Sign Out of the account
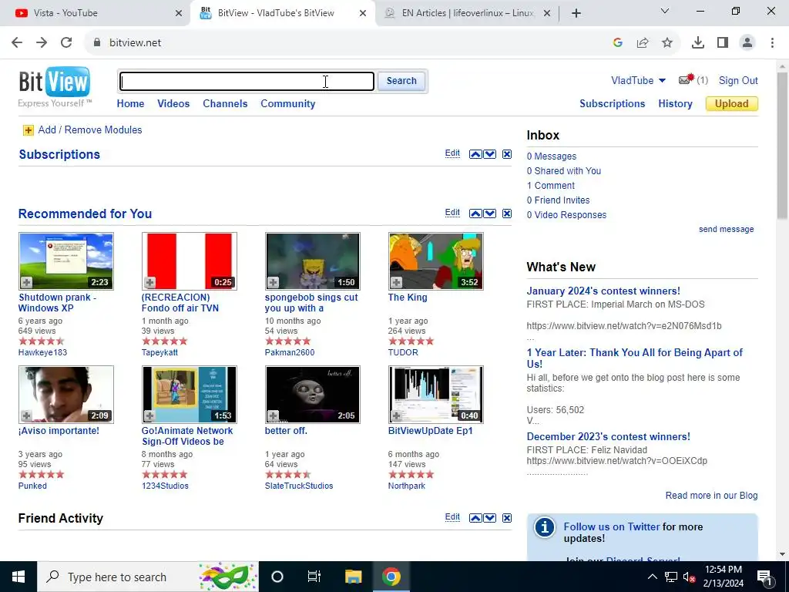Image resolution: width=789 pixels, height=592 pixels. pos(738,80)
